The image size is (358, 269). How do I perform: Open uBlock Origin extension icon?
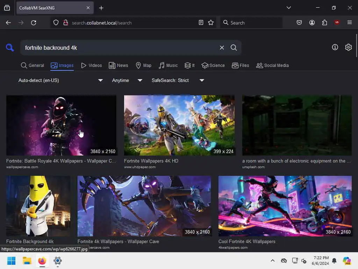[337, 22]
